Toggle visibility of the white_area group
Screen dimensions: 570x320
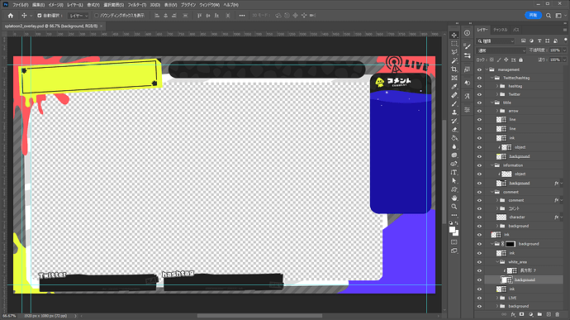[x=479, y=262]
